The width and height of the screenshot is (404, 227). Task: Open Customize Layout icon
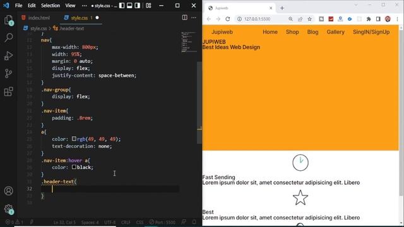(x=148, y=6)
